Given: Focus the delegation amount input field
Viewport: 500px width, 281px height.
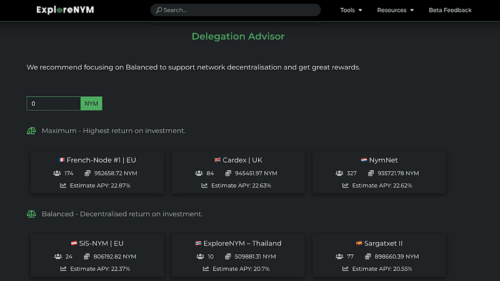Looking at the screenshot, I should (x=53, y=103).
